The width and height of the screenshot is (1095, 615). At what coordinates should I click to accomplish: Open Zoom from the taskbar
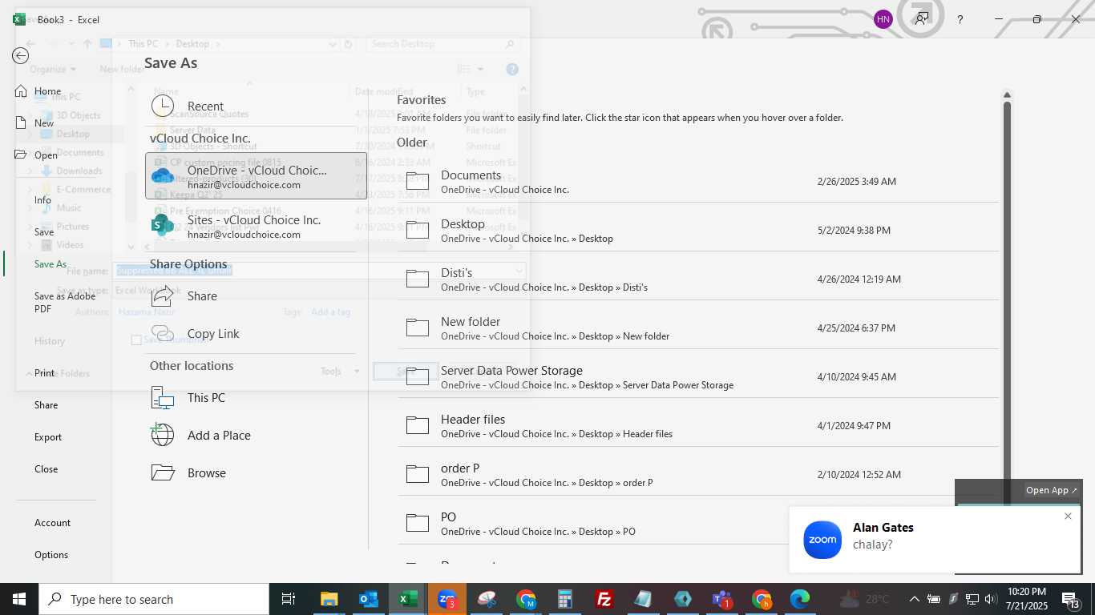[x=447, y=599]
